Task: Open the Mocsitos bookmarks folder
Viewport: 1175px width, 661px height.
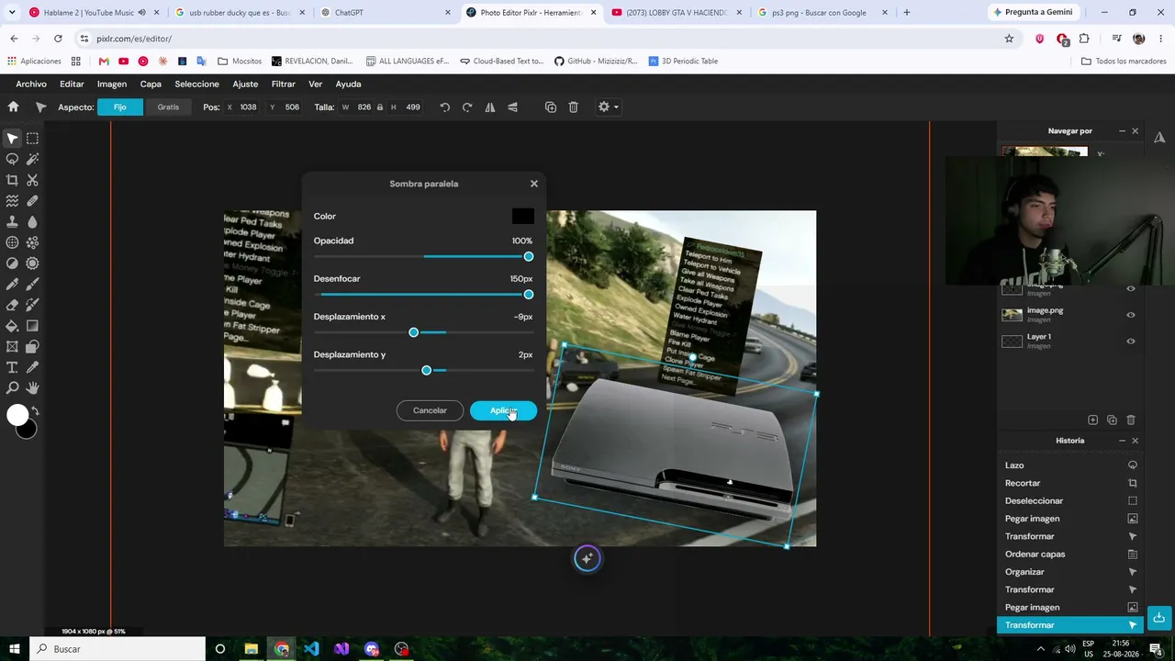Action: point(240,62)
